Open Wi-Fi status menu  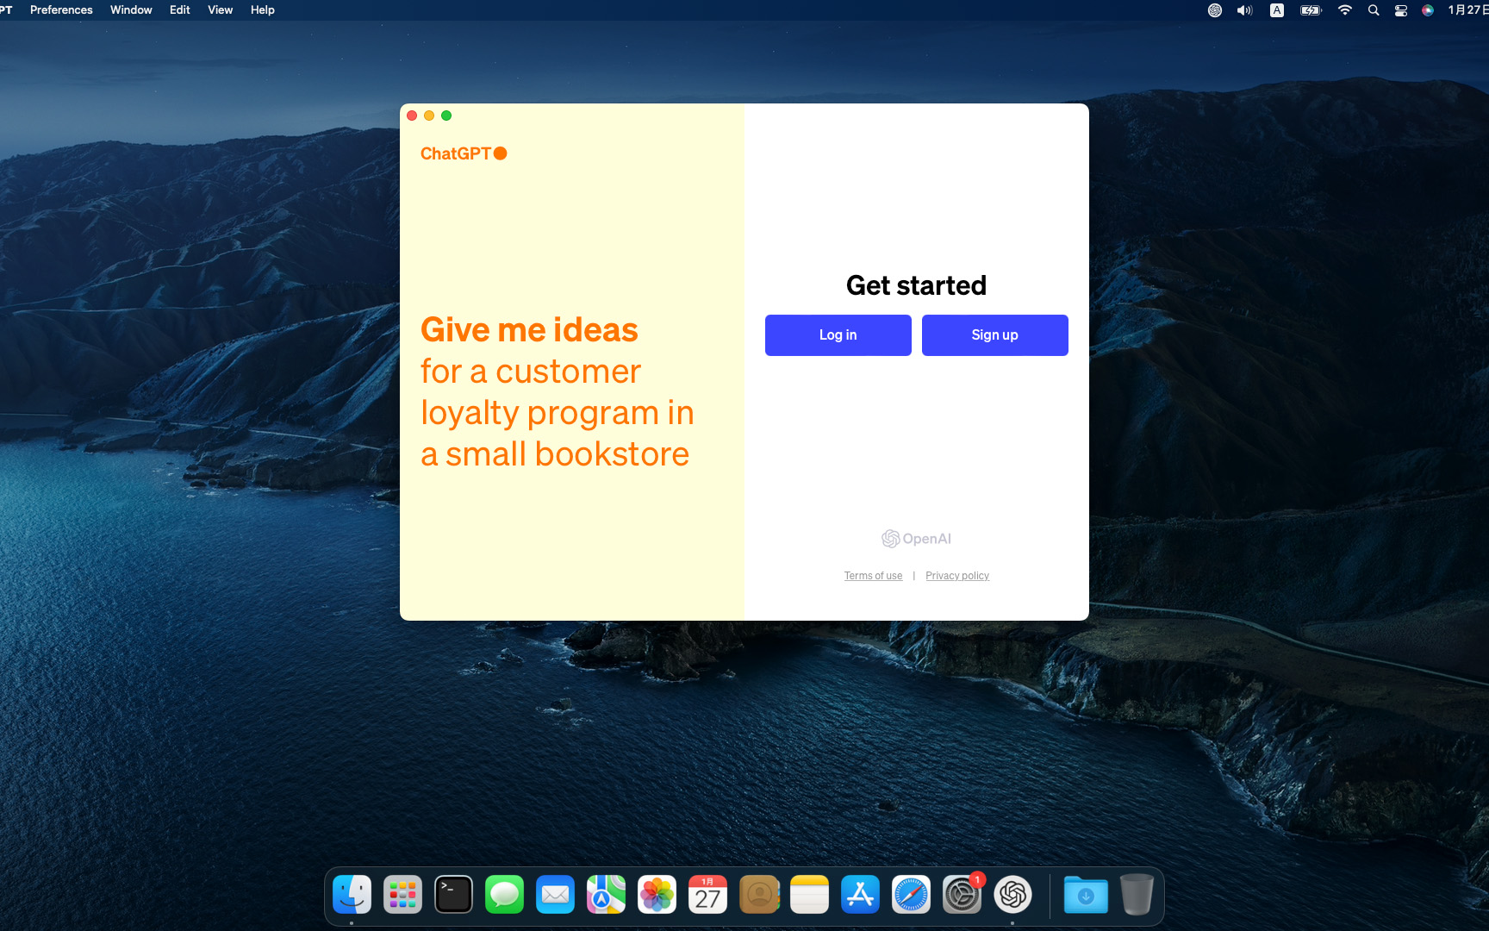coord(1344,10)
